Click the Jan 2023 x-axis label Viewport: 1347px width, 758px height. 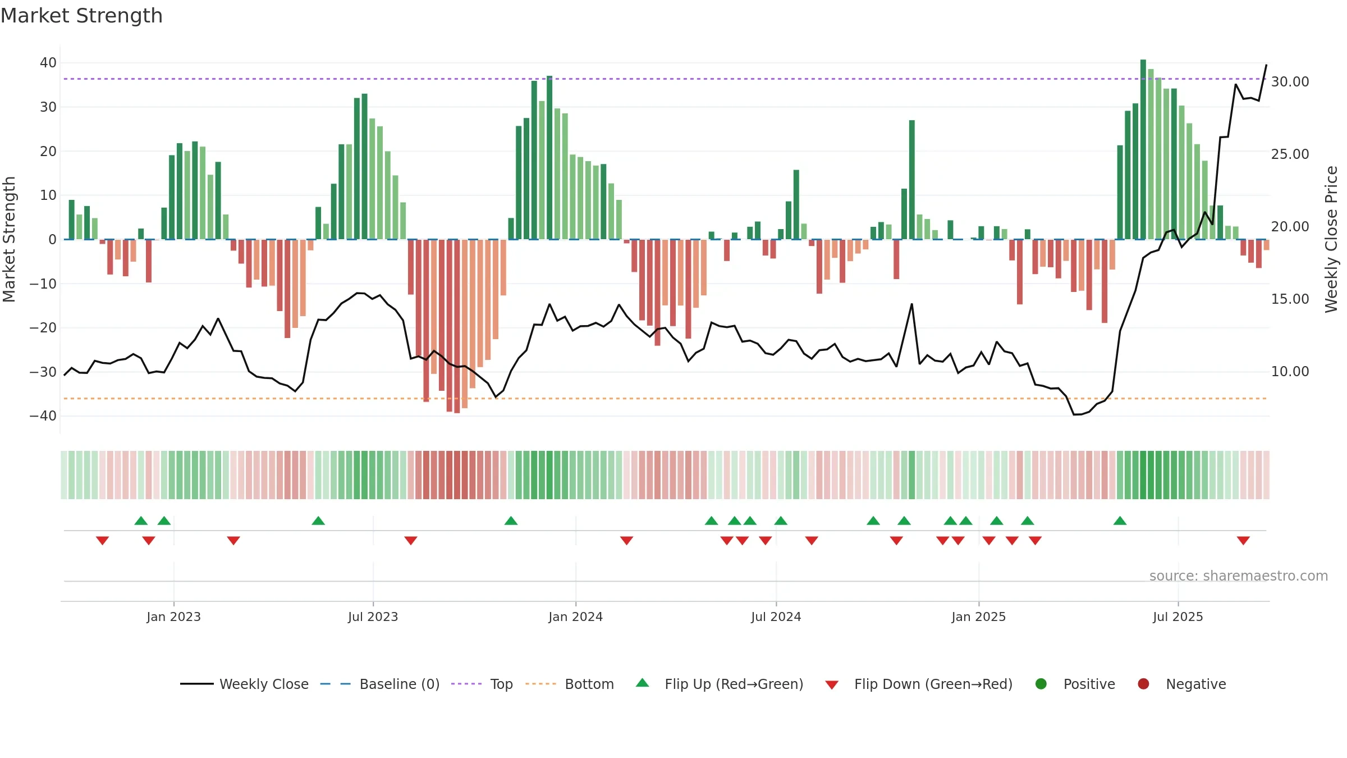coord(174,617)
